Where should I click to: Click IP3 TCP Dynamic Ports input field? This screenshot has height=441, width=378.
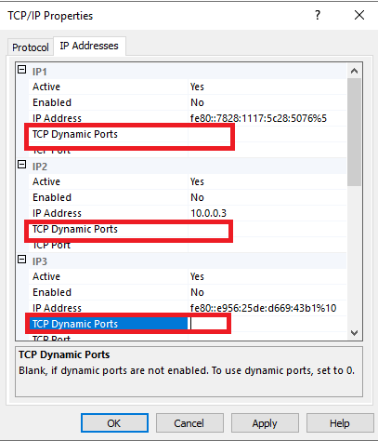click(267, 324)
